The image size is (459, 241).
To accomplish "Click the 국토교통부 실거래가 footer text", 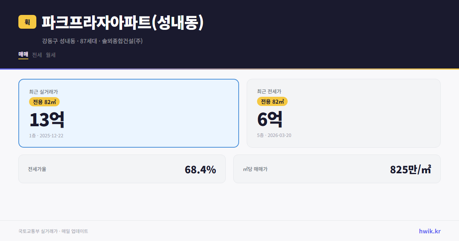I will click(53, 231).
